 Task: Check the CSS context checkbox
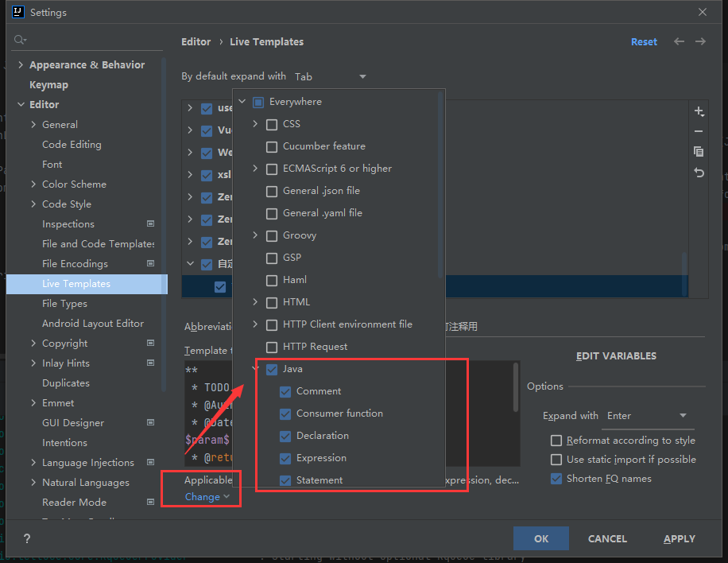coord(272,124)
